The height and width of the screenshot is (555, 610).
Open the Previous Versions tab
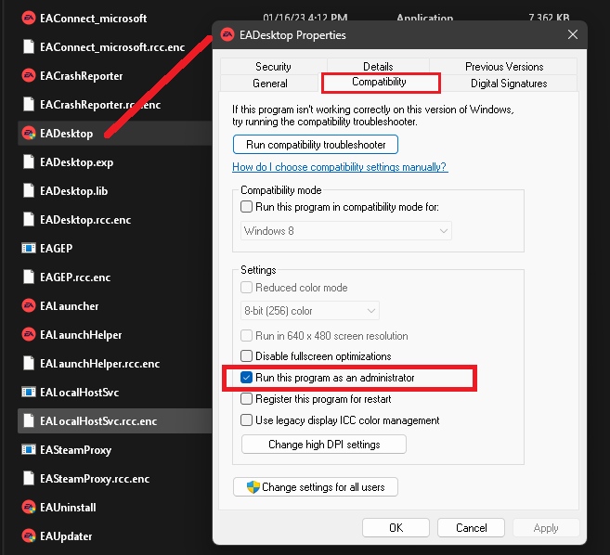[x=504, y=67]
